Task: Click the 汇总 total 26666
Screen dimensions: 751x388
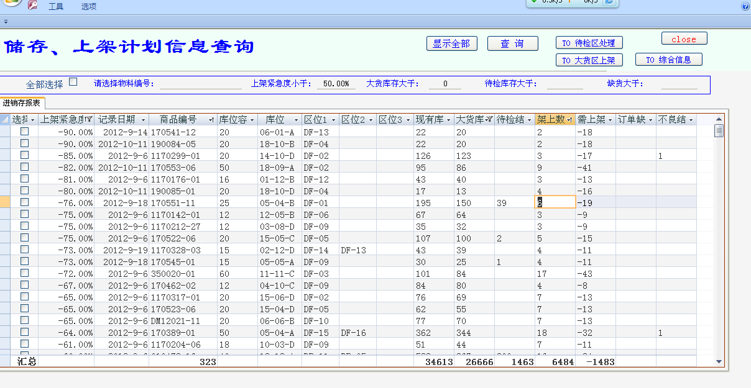Action: [474, 361]
